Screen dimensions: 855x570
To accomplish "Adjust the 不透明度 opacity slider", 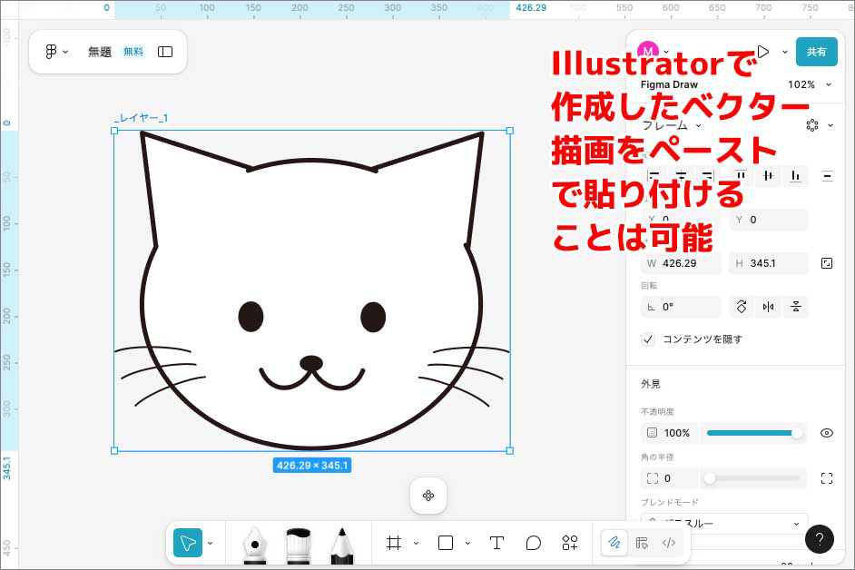I will pyautogui.click(x=753, y=433).
